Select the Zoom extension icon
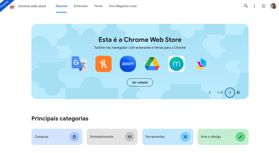 point(128,64)
